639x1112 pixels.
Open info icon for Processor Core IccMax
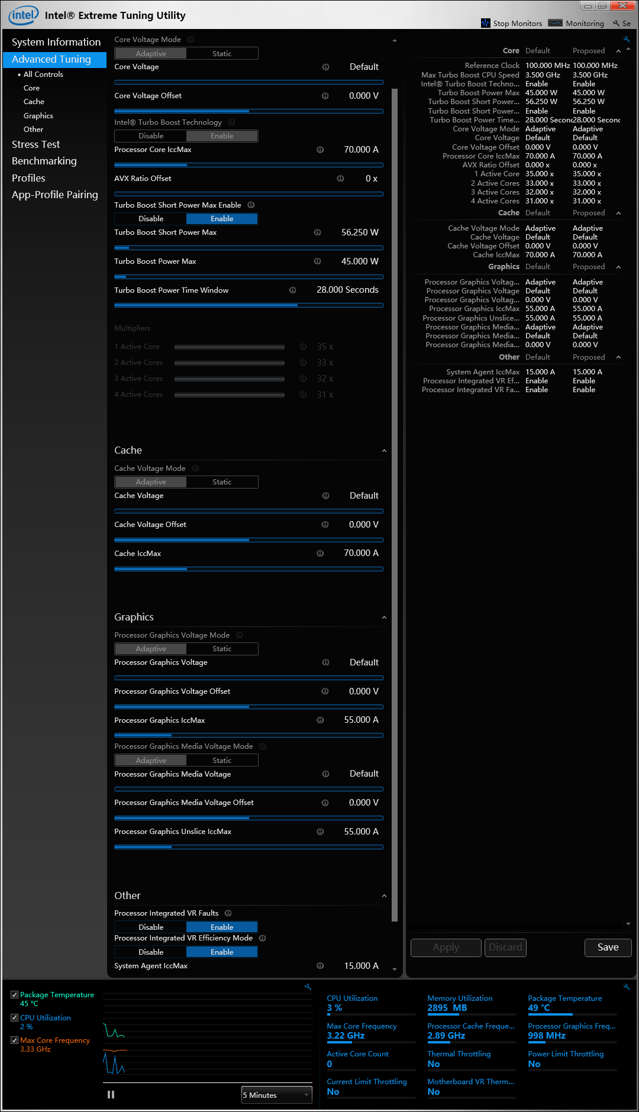pyautogui.click(x=320, y=150)
